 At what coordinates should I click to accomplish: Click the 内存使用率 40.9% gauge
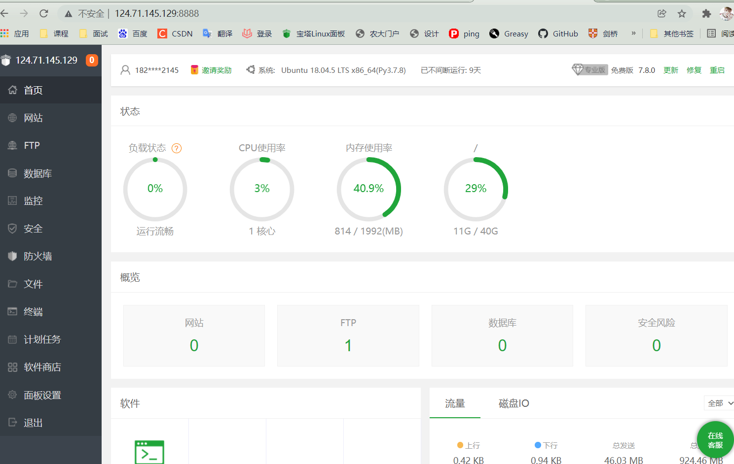coord(369,189)
